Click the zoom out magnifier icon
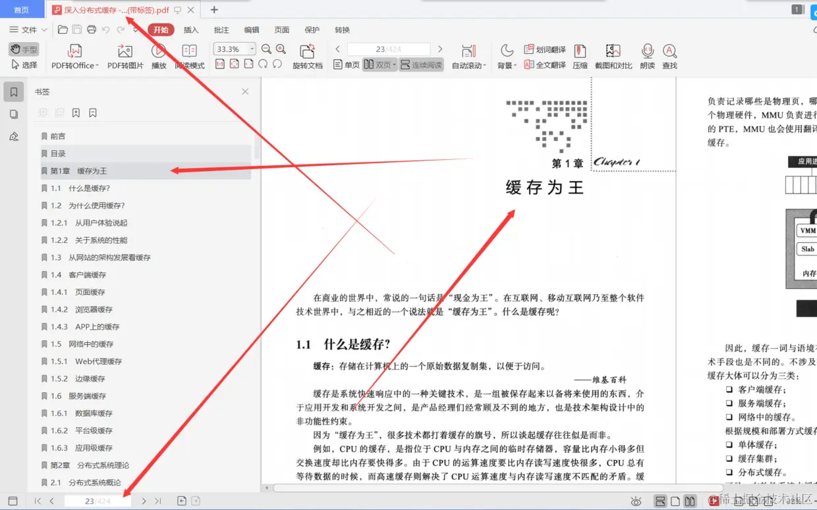The image size is (817, 510). pos(266,49)
